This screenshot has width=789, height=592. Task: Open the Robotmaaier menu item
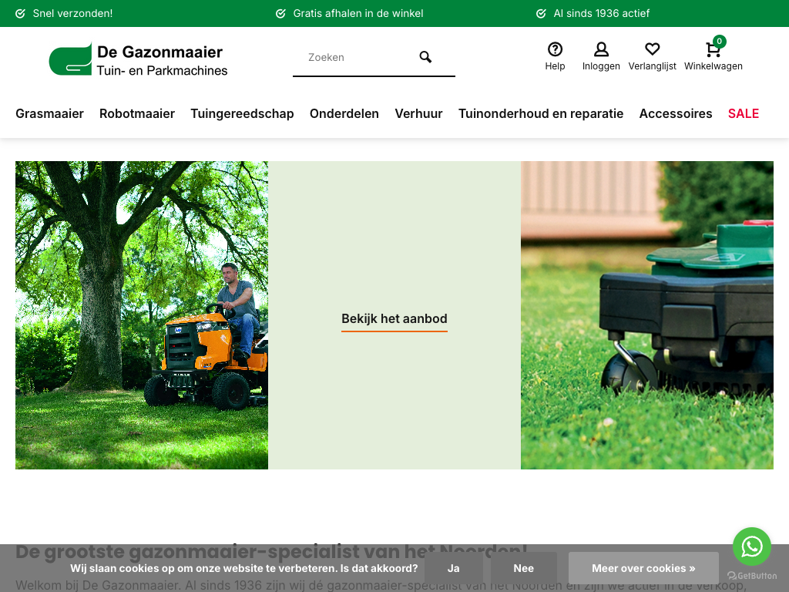137,113
